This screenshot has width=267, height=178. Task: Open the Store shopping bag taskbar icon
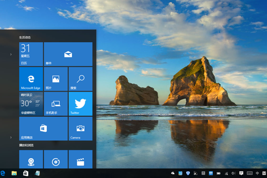(26, 173)
